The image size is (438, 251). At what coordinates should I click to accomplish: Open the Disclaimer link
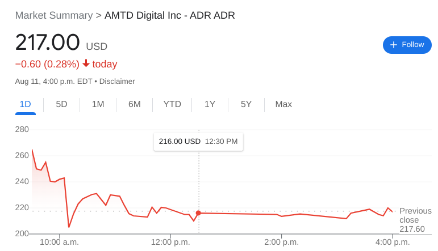point(117,81)
